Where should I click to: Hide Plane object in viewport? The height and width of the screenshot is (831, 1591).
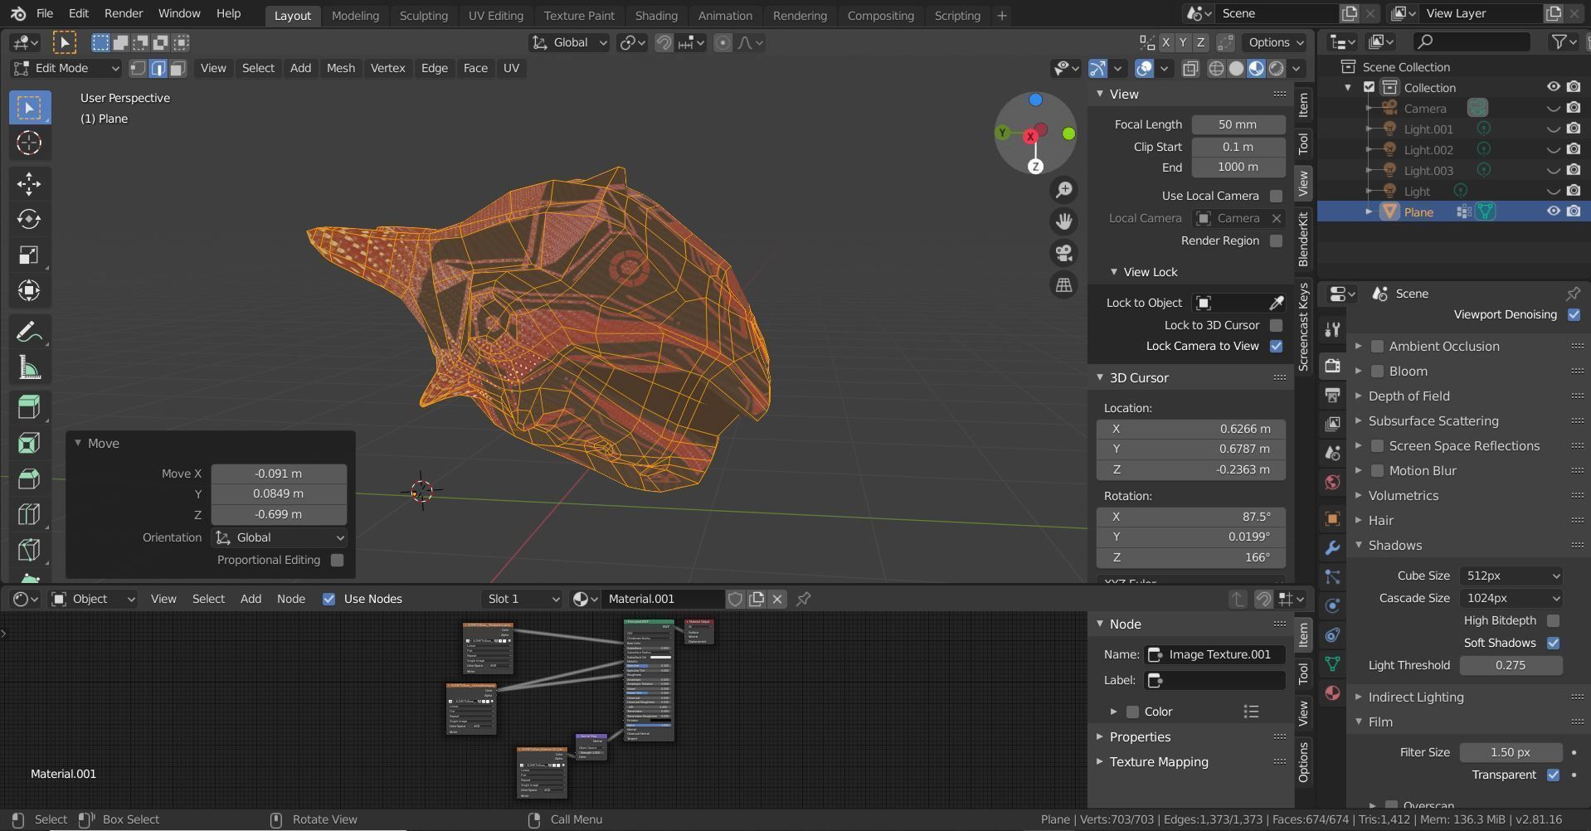click(x=1553, y=211)
